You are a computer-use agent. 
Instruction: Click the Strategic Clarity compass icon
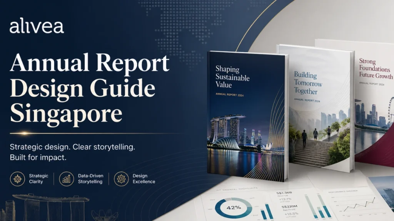click(x=17, y=179)
